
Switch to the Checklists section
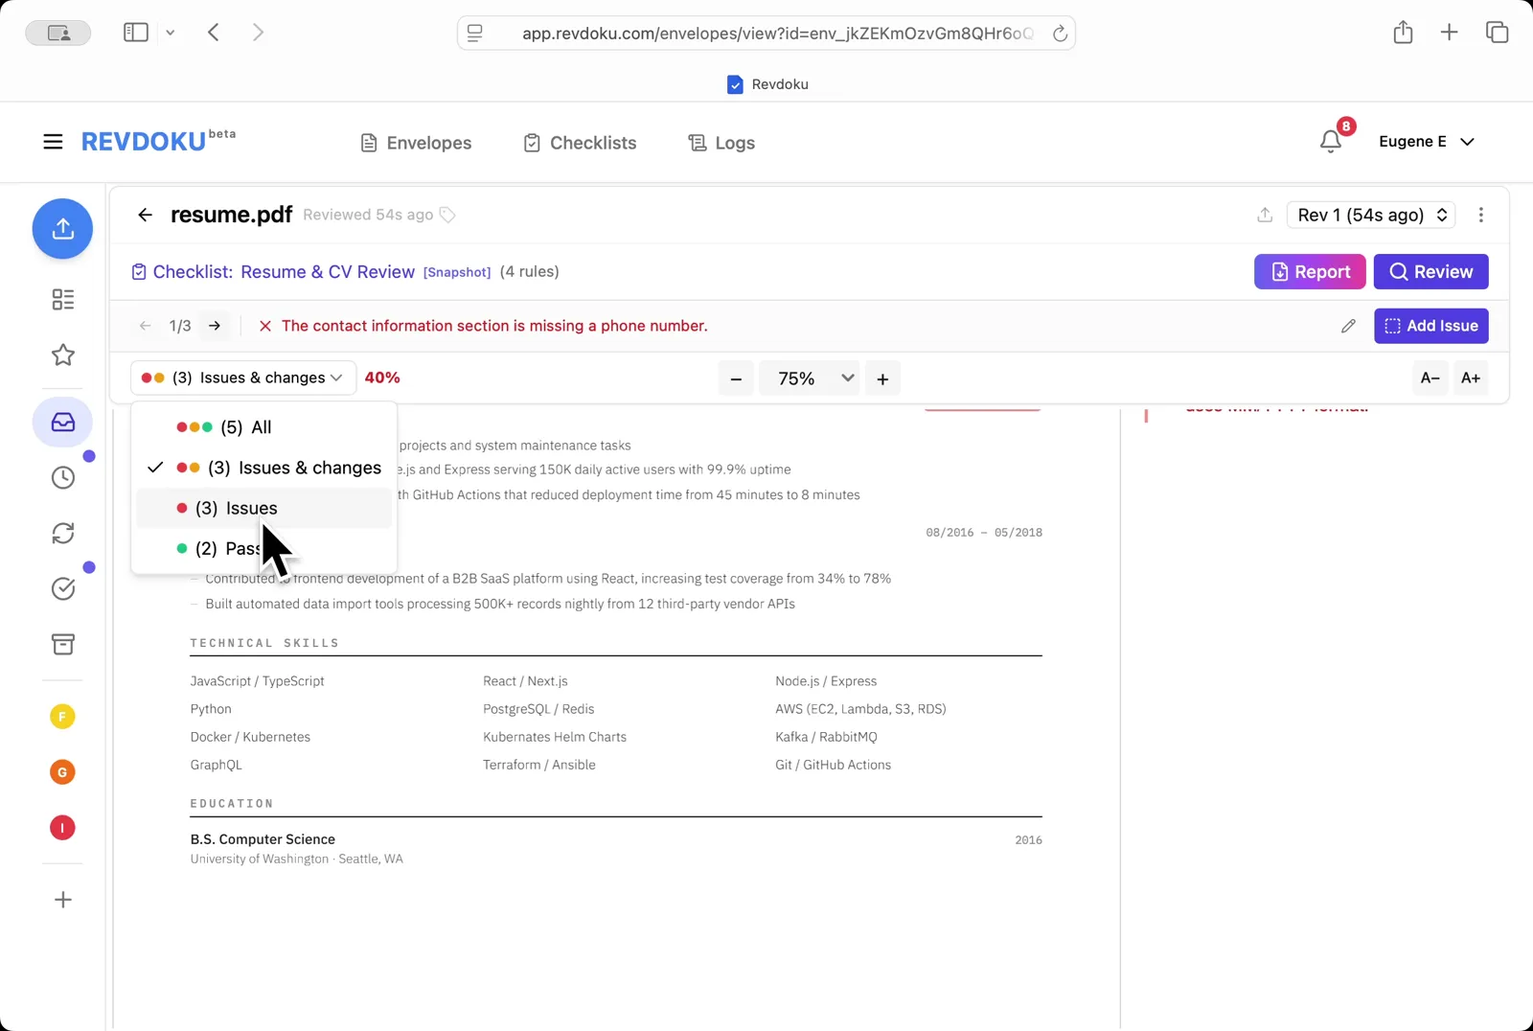(580, 142)
